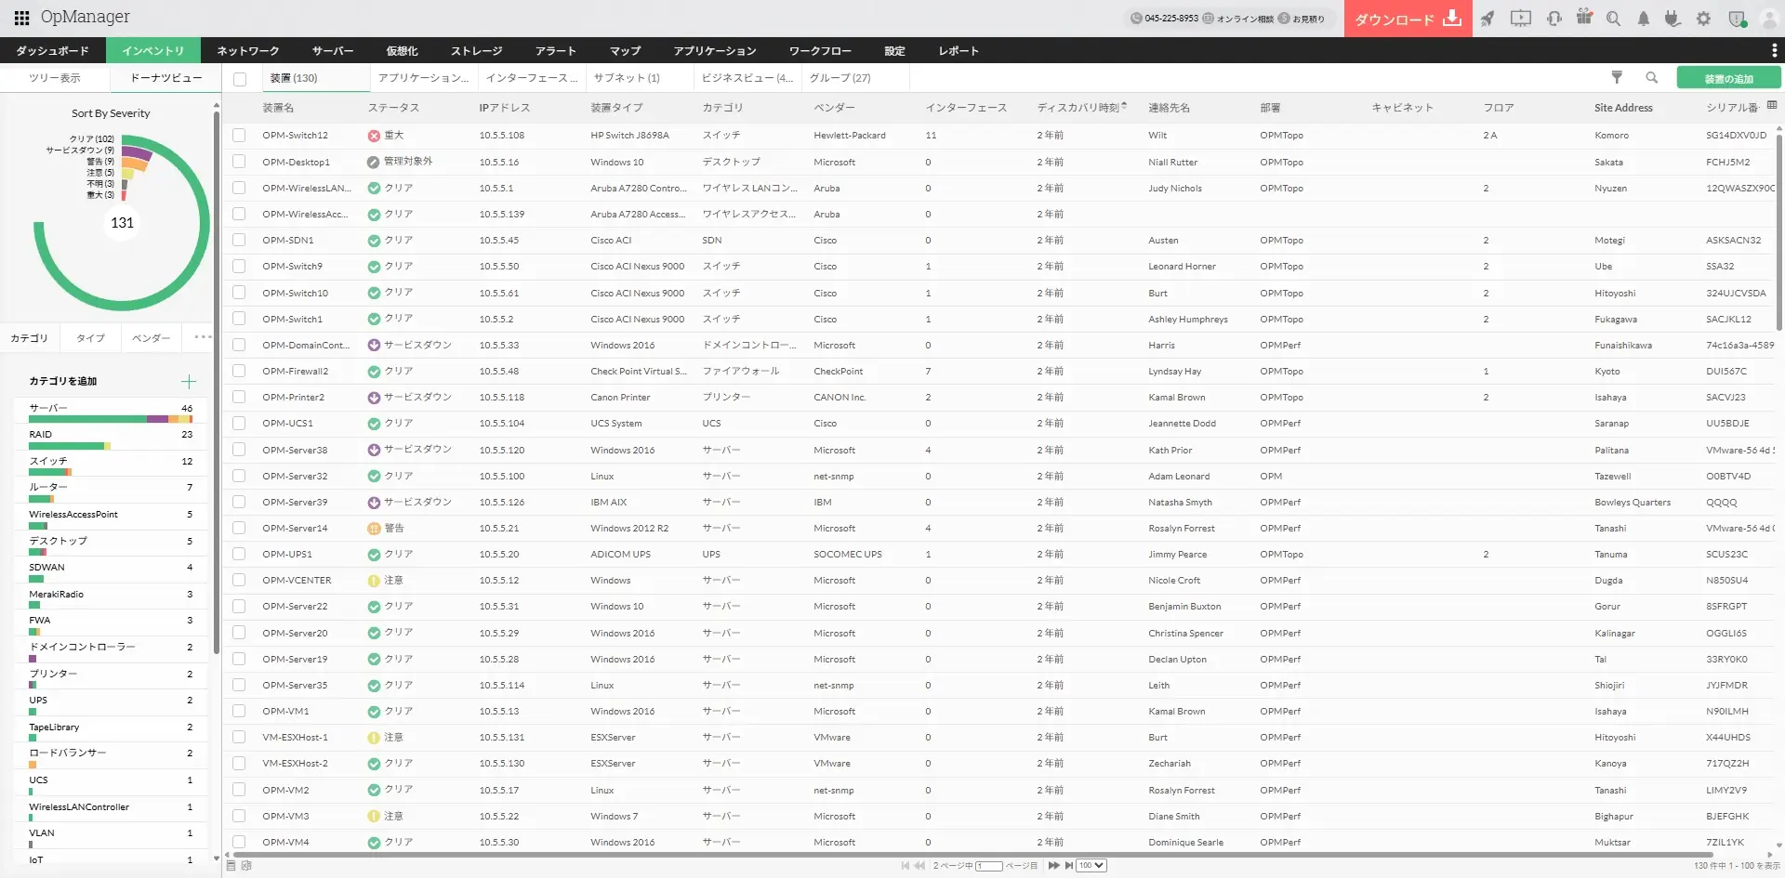Click the page number input field
The image size is (1785, 878).
coord(989,866)
